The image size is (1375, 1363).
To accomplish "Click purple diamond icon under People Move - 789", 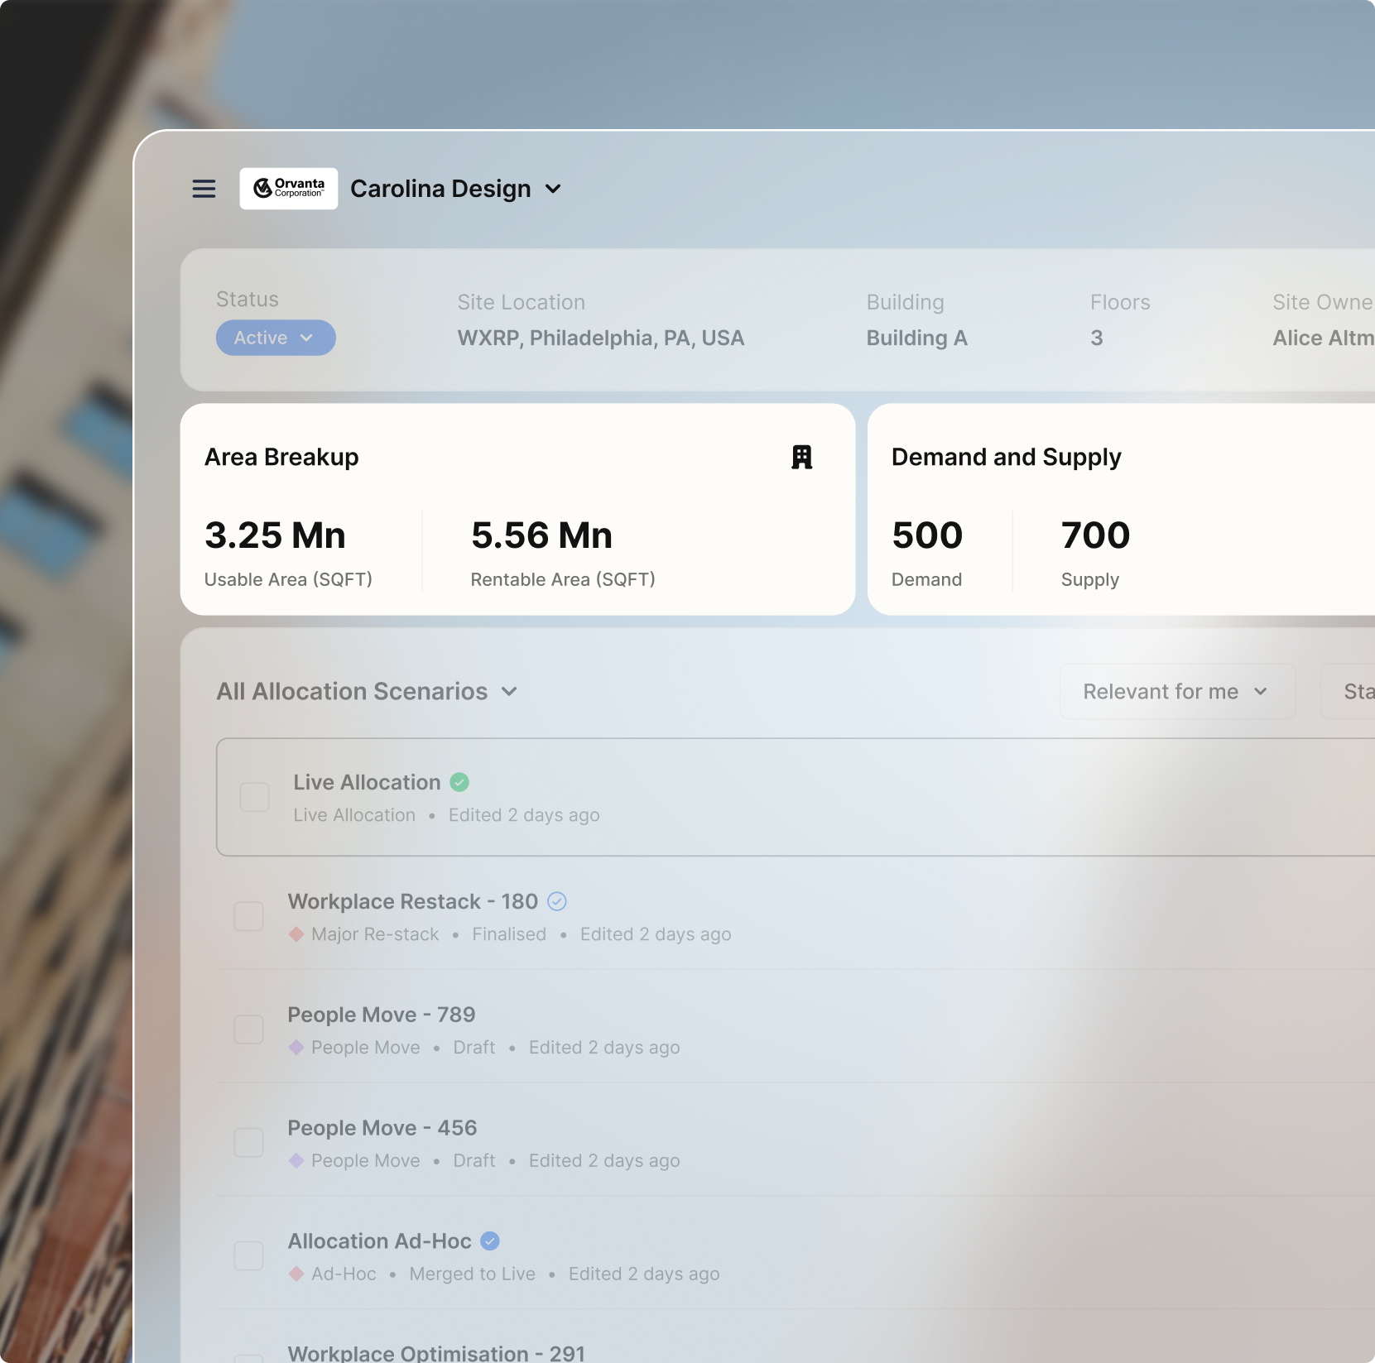I will click(296, 1047).
